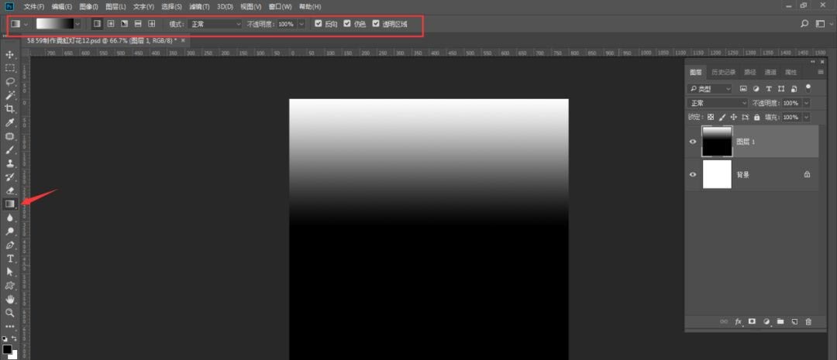Open the 文件(F) menu
The height and width of the screenshot is (360, 837).
(34, 6)
